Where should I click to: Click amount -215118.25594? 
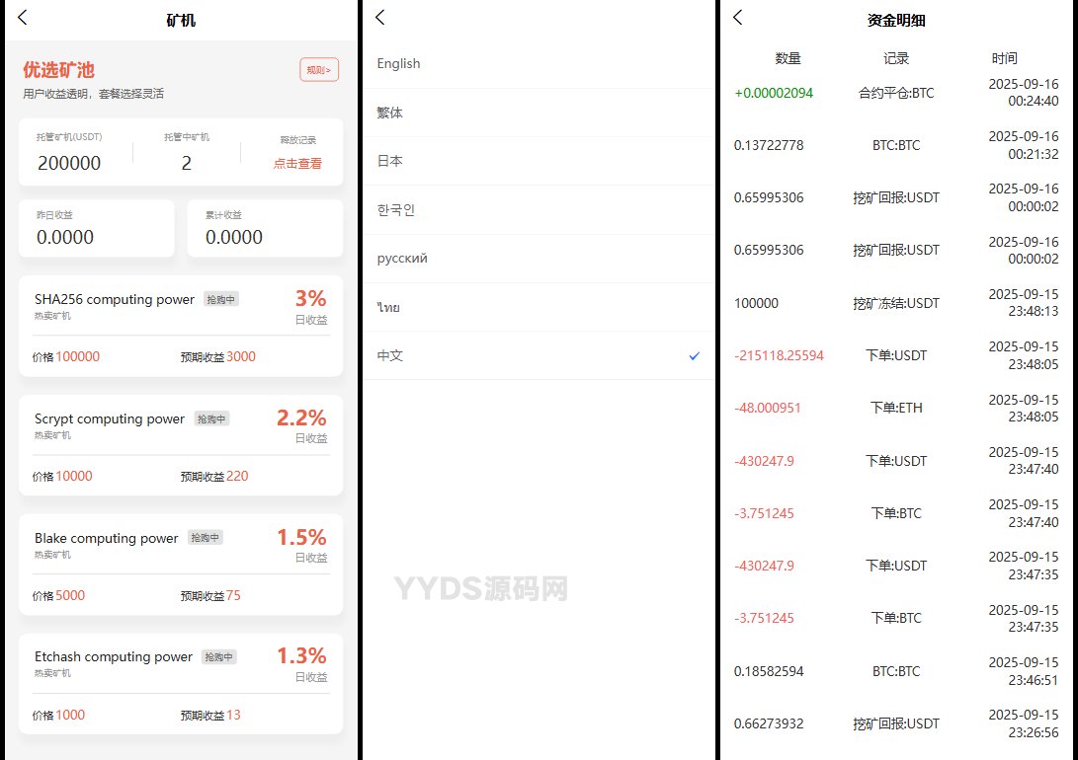point(779,355)
